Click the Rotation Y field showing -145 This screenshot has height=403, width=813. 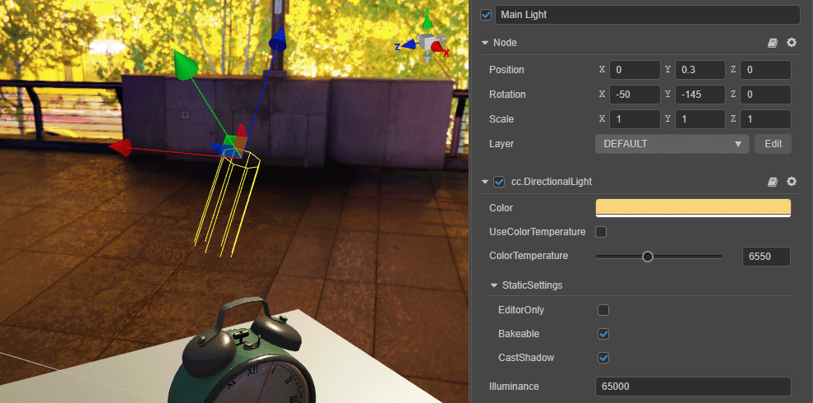coord(700,95)
